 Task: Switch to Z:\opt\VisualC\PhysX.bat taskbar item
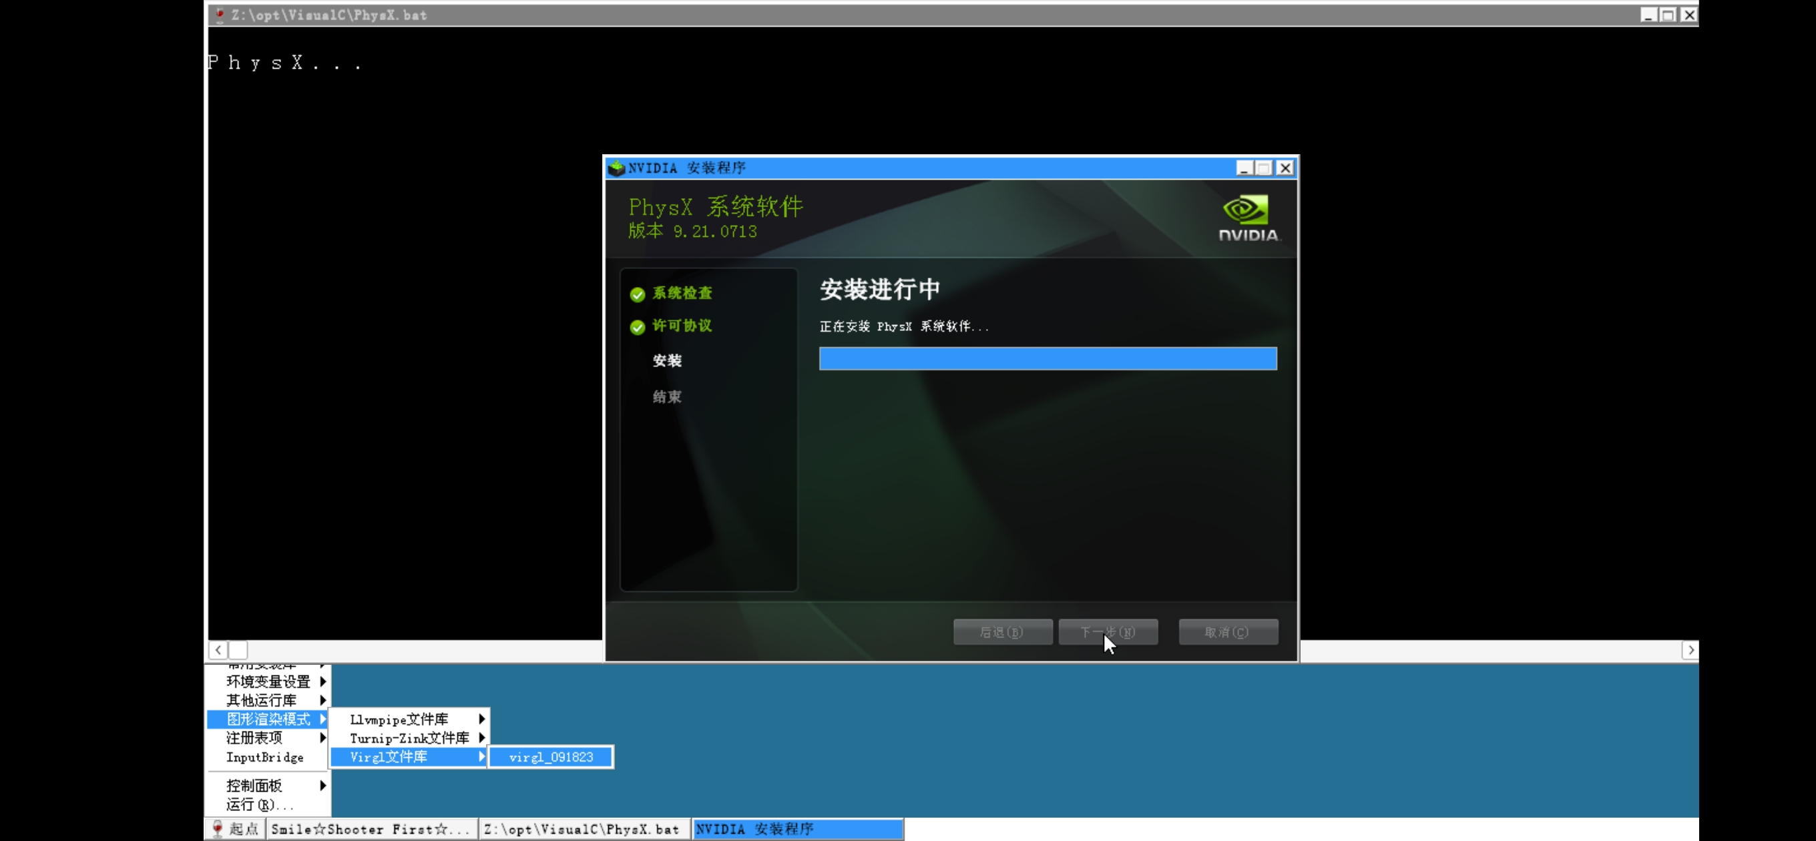click(584, 828)
